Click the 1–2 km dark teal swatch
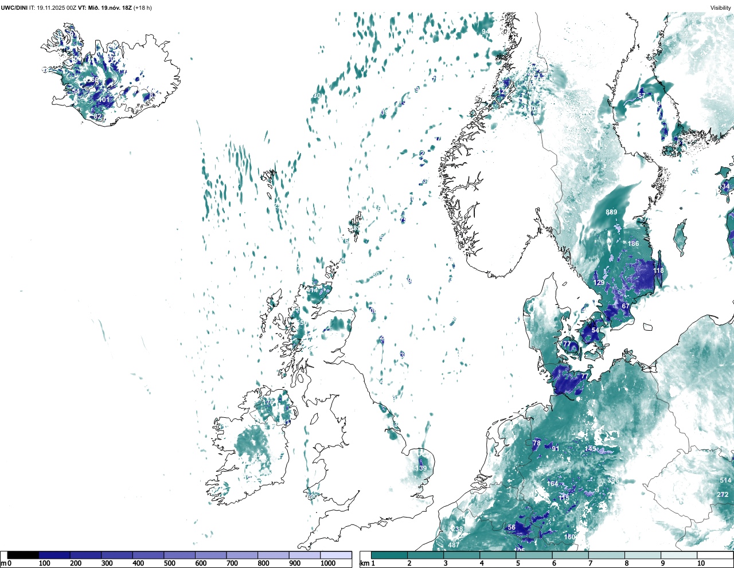 pyautogui.click(x=389, y=555)
